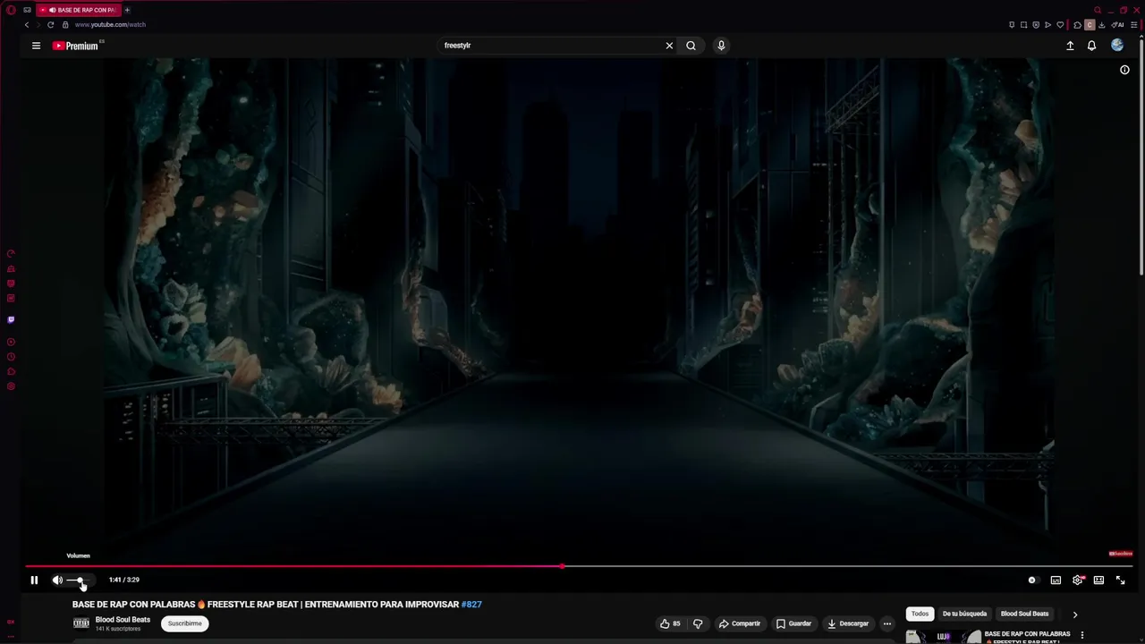View site security lock info

(x=64, y=25)
